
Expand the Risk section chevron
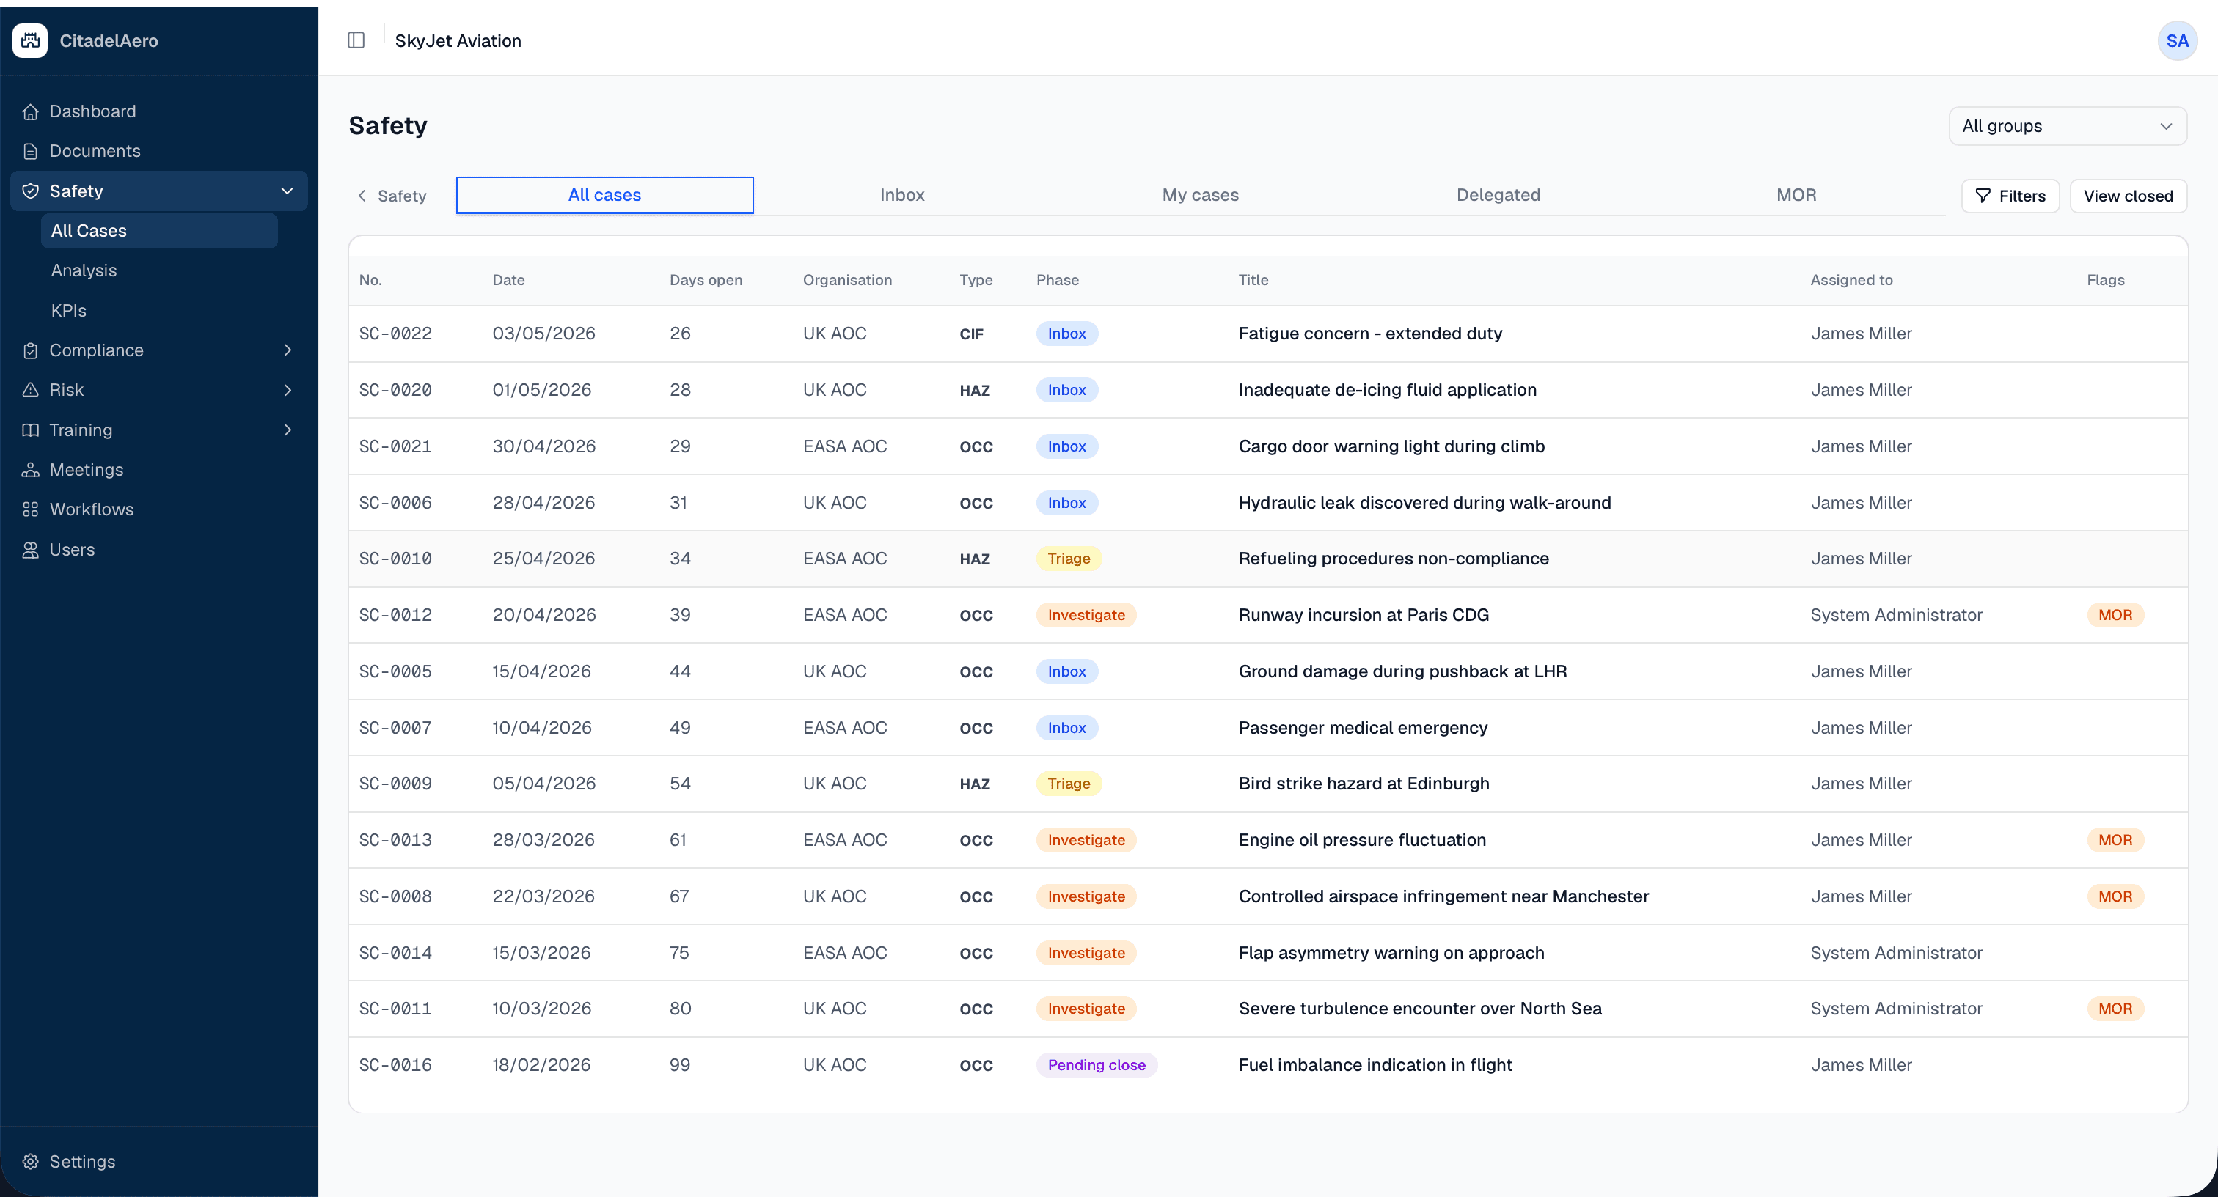288,390
